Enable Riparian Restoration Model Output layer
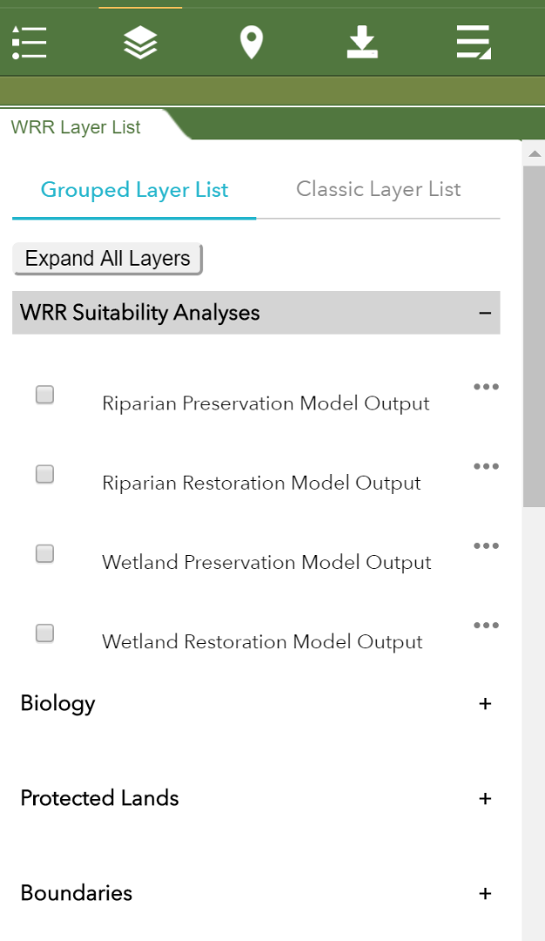545x941 pixels. (44, 474)
